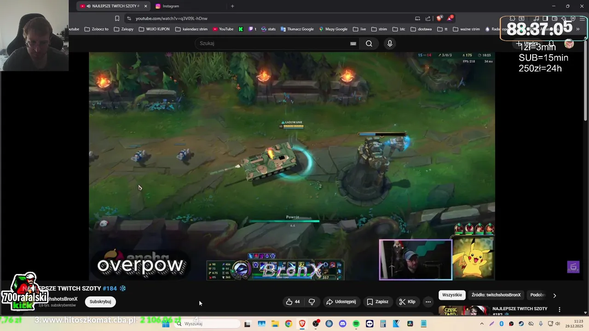Screen dimensions: 589x331
Task: Click the video player to pause
Action: coord(292,165)
